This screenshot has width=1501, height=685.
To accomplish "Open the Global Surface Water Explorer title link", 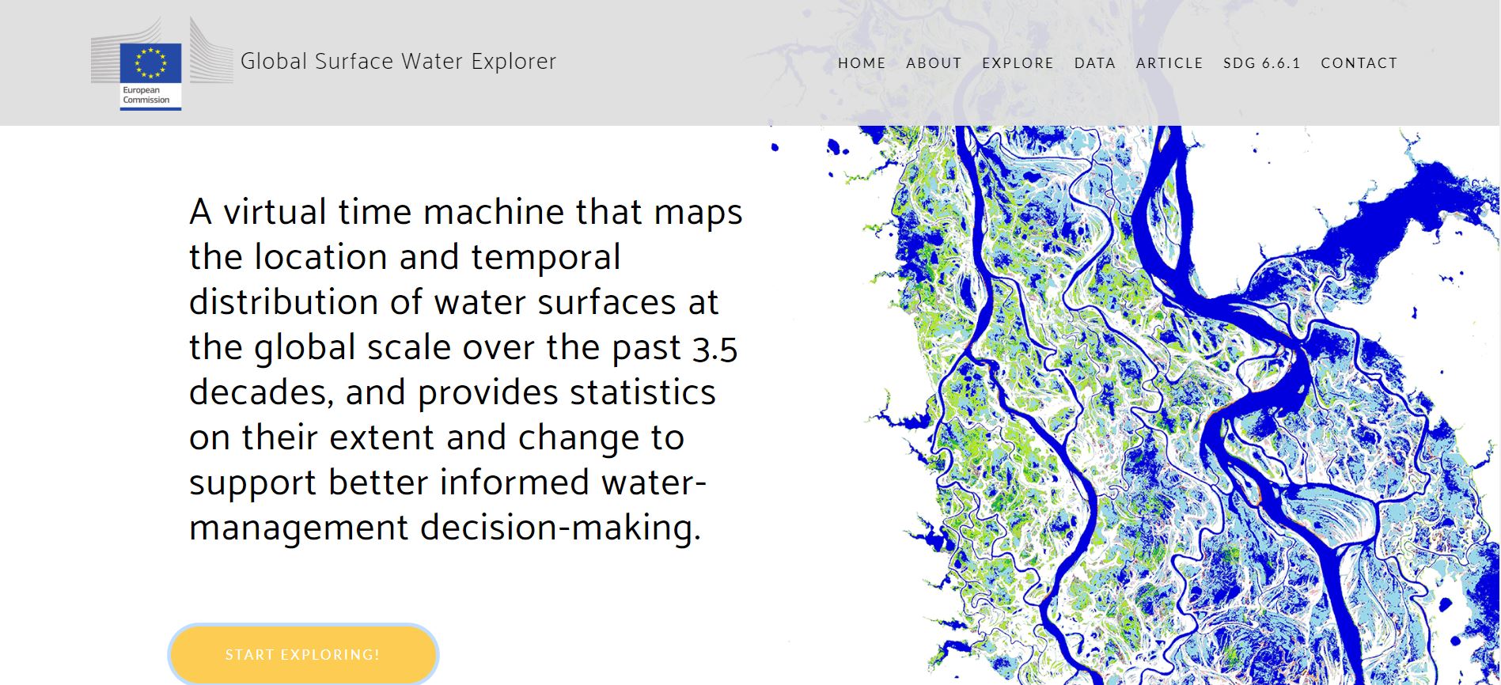I will click(x=398, y=62).
